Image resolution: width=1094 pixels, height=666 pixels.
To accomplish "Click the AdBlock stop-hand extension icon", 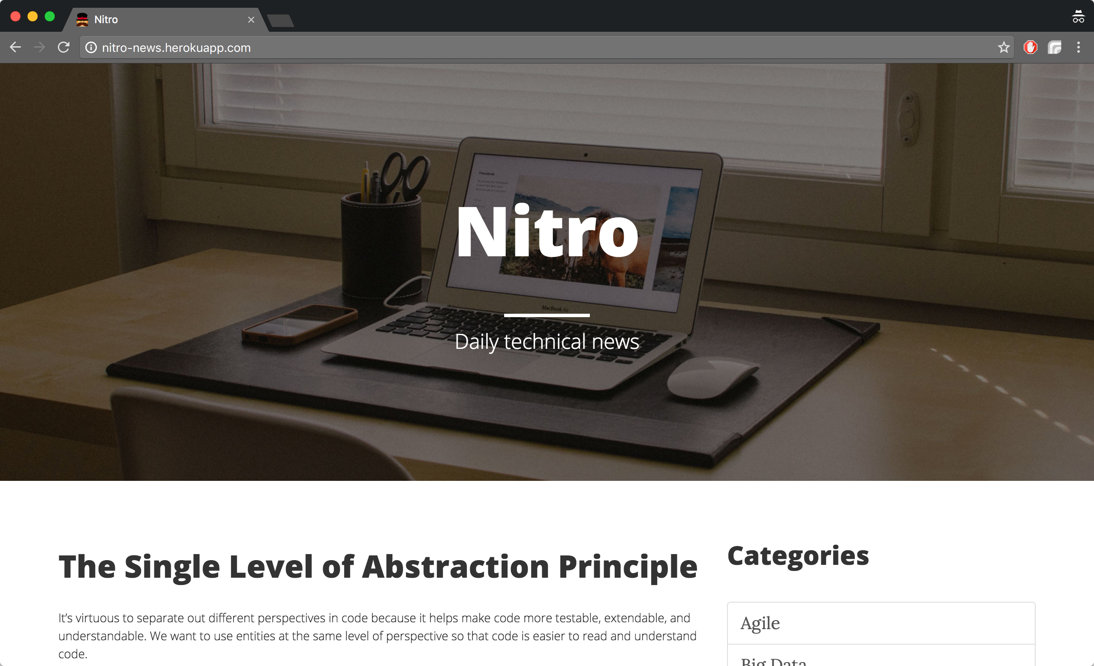I will 1031,47.
